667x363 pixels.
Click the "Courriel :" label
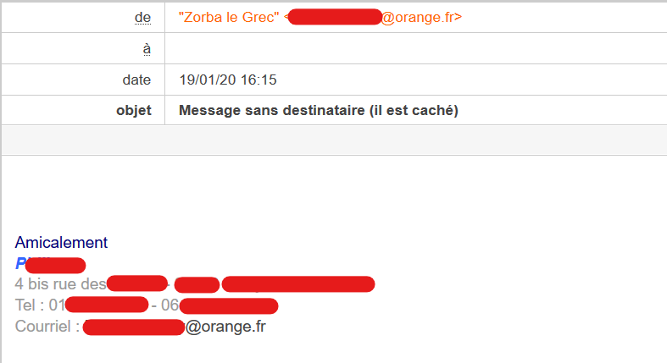(47, 326)
